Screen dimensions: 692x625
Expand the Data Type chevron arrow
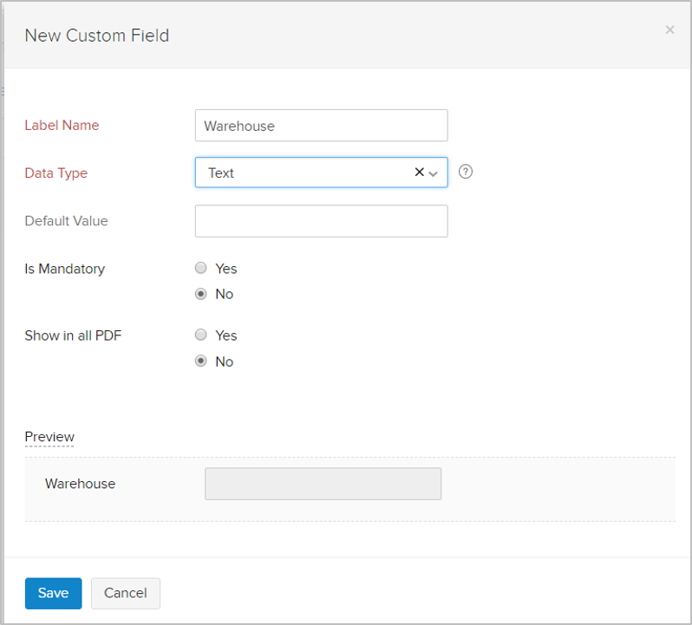pyautogui.click(x=434, y=173)
